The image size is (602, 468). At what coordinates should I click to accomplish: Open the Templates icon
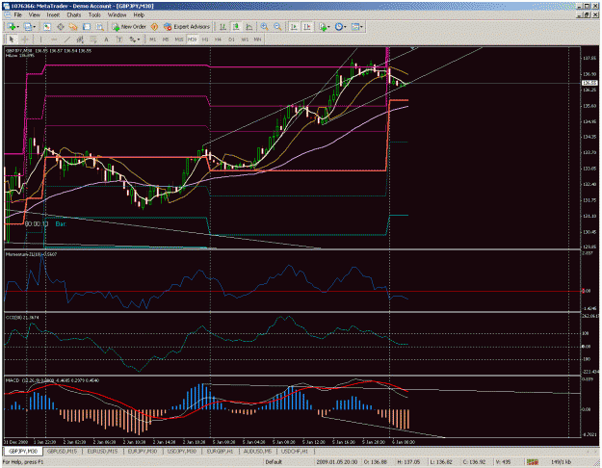coord(355,27)
